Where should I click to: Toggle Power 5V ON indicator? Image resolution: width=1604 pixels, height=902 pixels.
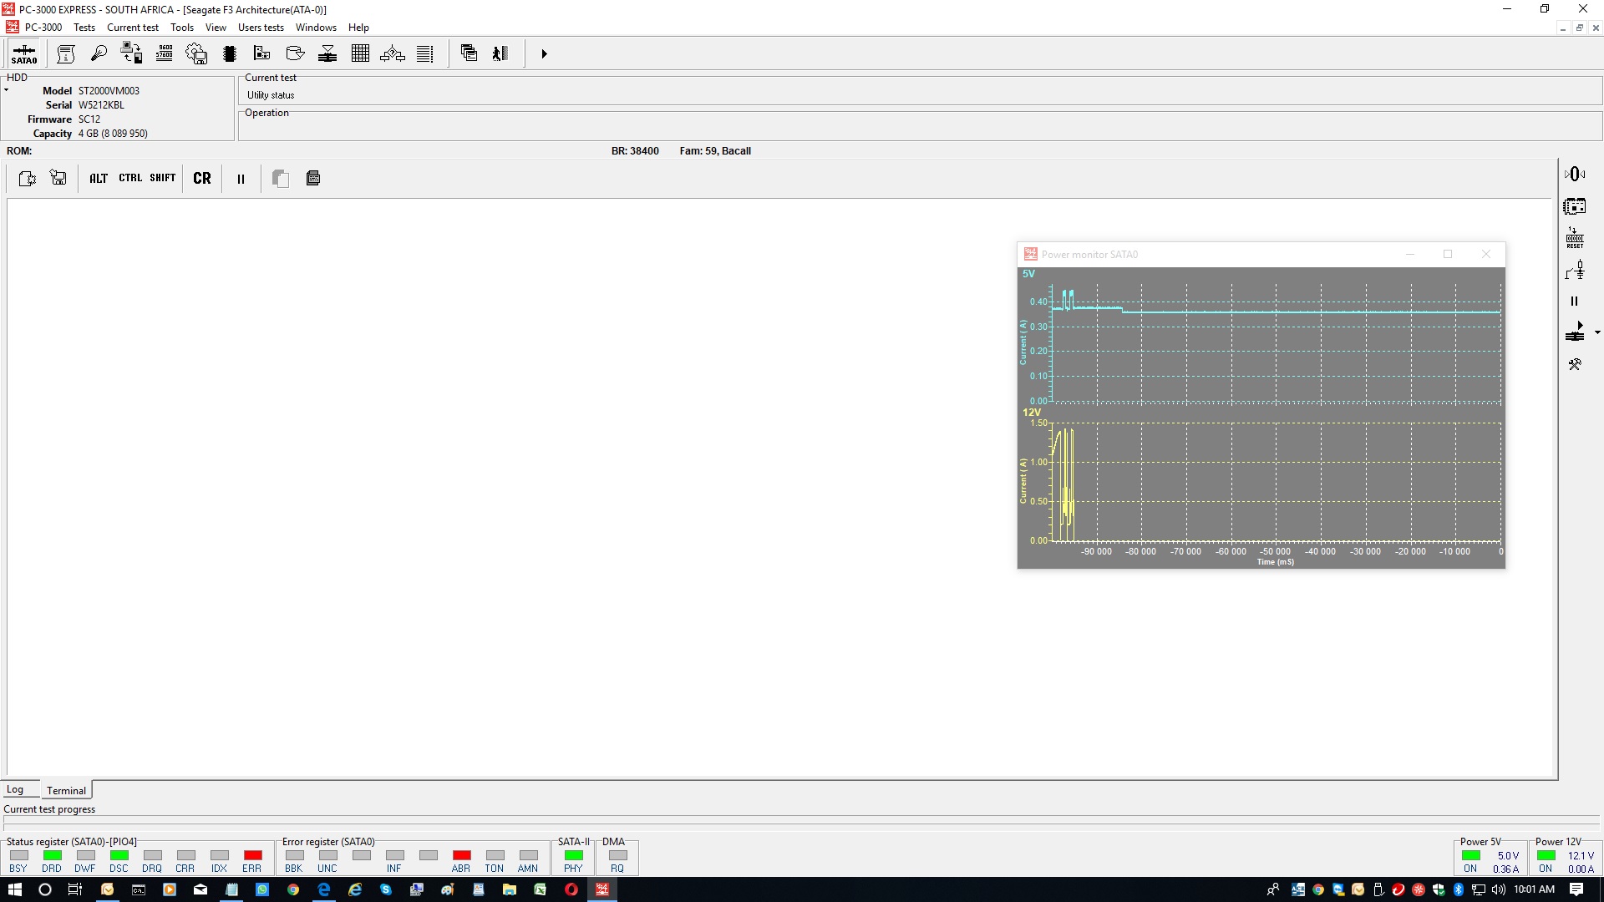(x=1470, y=856)
